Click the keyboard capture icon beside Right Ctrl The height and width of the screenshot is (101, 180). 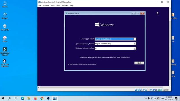point(161,90)
